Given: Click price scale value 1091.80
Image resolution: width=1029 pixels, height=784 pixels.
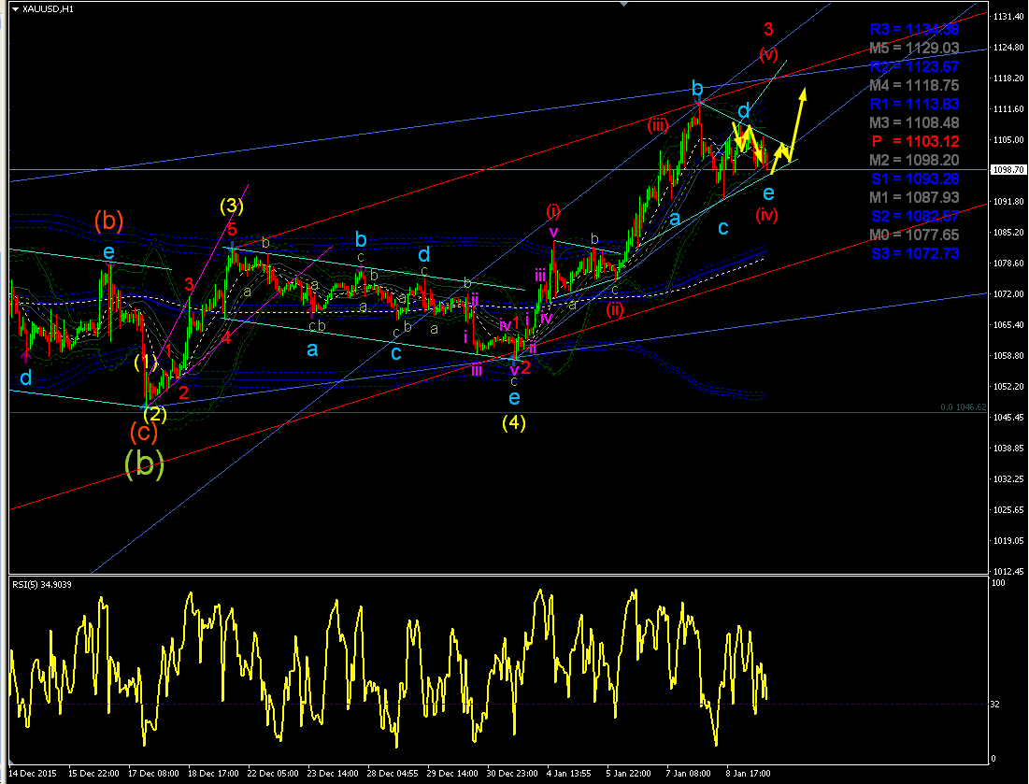Looking at the screenshot, I should click(1008, 202).
